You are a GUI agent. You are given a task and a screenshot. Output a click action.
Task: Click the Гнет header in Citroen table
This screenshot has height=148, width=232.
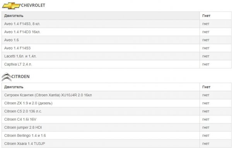pyautogui.click(x=206, y=87)
